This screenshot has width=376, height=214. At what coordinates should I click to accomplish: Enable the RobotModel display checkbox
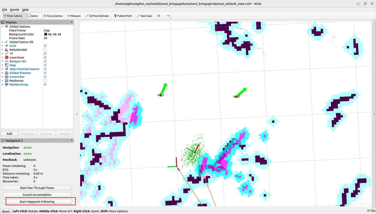[x=45, y=50]
